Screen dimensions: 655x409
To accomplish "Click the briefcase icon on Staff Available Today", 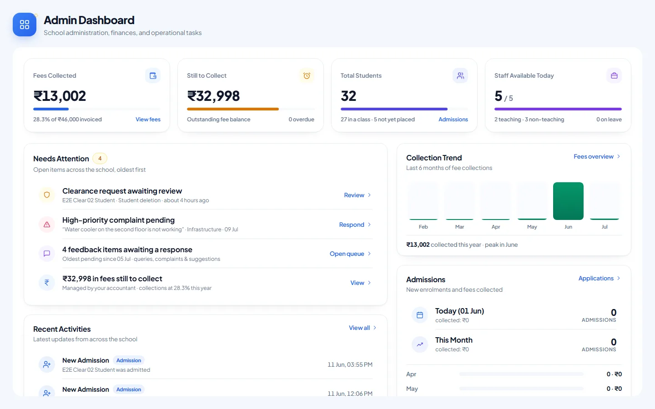I will [x=614, y=75].
